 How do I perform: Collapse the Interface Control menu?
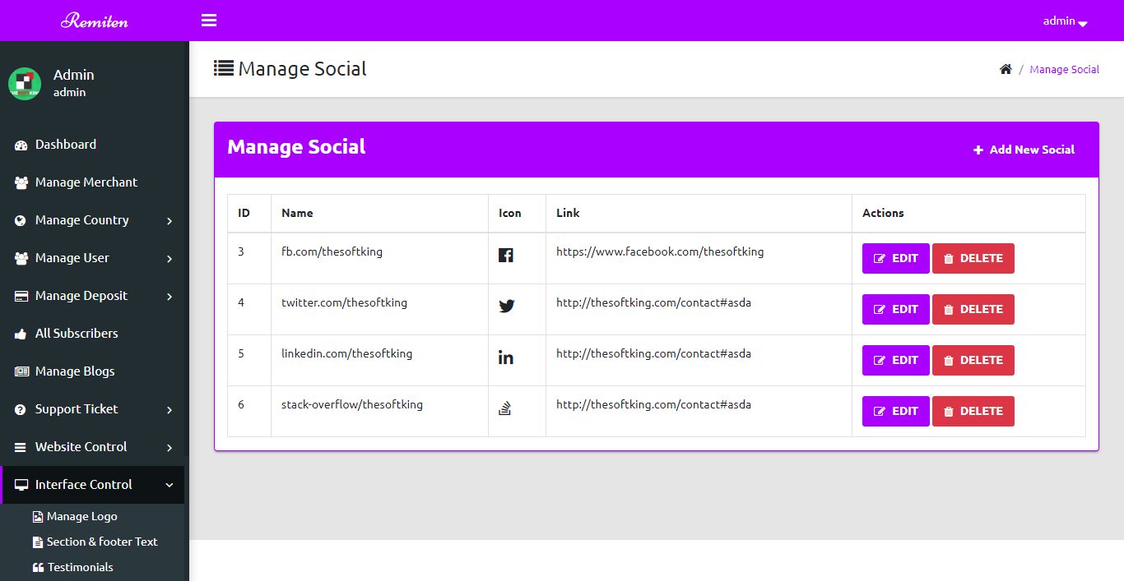point(94,485)
